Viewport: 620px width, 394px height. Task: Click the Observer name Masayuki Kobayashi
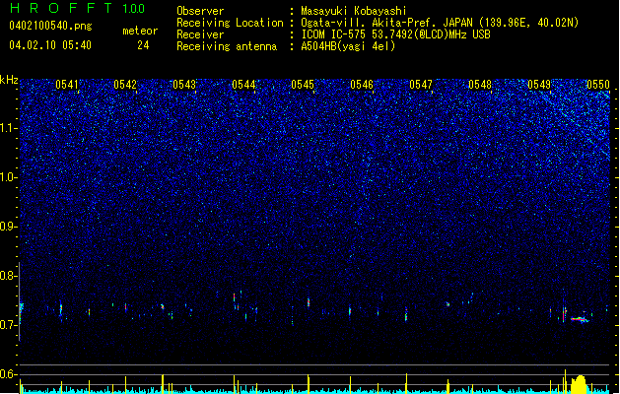coord(354,11)
